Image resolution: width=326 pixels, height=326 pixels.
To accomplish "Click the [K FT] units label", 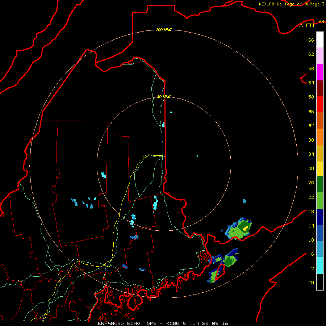I will point(306,25).
